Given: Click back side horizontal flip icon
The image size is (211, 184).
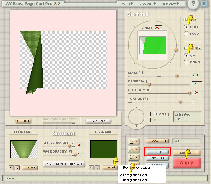Looking at the screenshot, I should 91,168.
